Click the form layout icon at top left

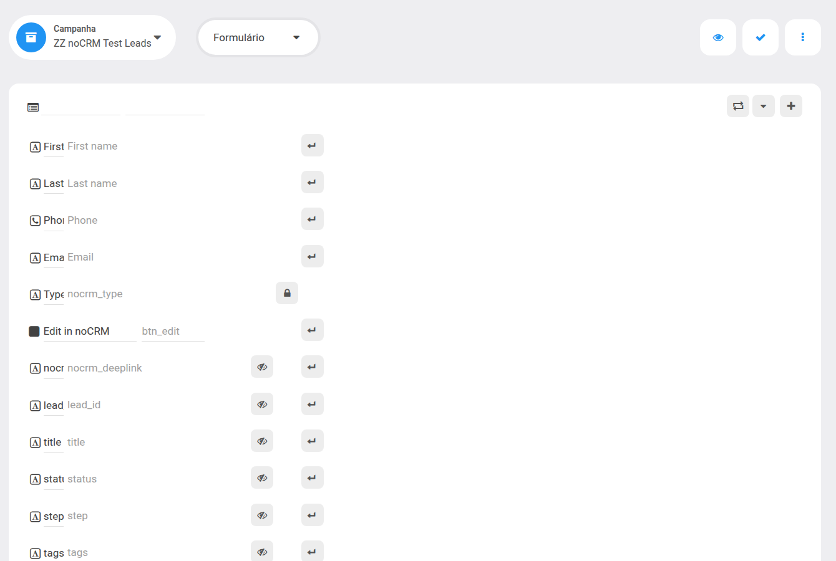coord(33,107)
